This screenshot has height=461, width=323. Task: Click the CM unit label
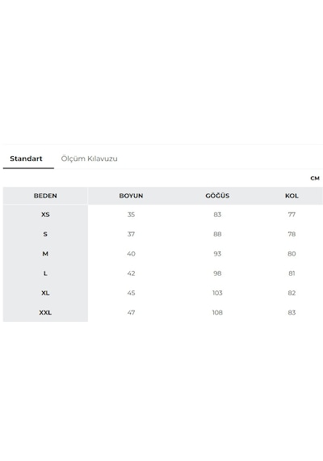[x=315, y=178]
